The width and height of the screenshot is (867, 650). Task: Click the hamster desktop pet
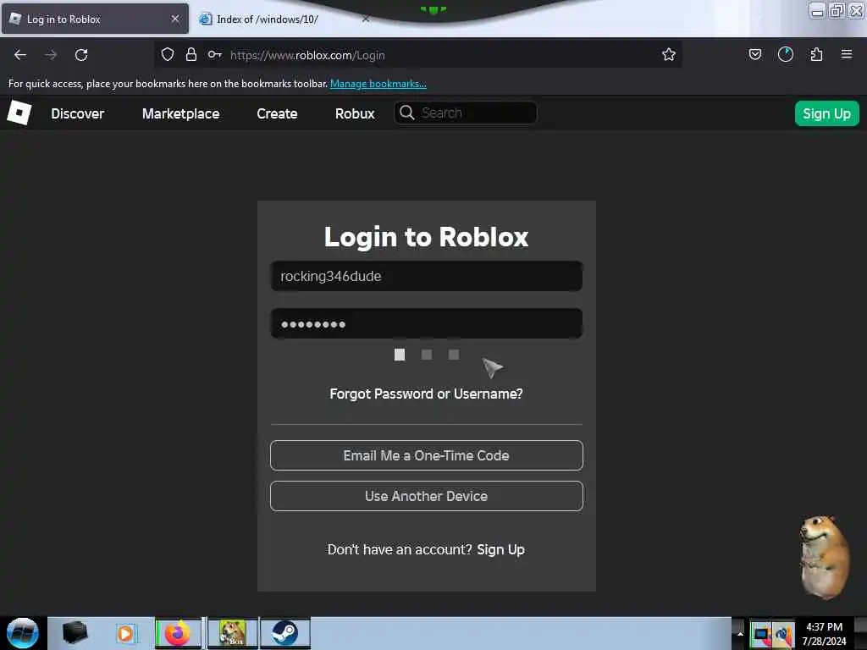pyautogui.click(x=825, y=557)
